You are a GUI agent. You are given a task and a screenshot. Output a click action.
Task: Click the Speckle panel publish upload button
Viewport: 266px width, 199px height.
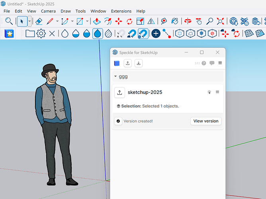click(x=128, y=63)
